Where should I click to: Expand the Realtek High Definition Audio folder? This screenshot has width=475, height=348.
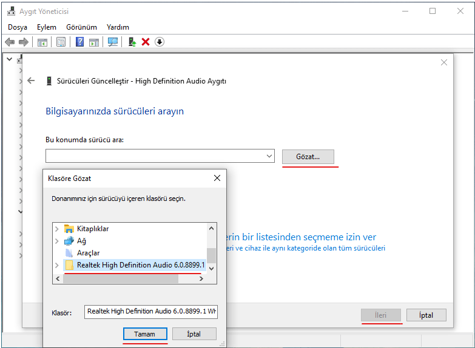coord(56,265)
